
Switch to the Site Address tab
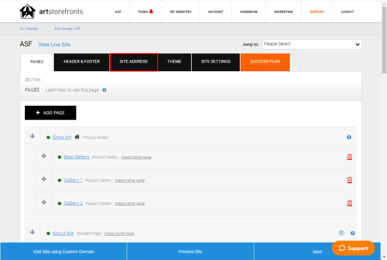coord(133,62)
